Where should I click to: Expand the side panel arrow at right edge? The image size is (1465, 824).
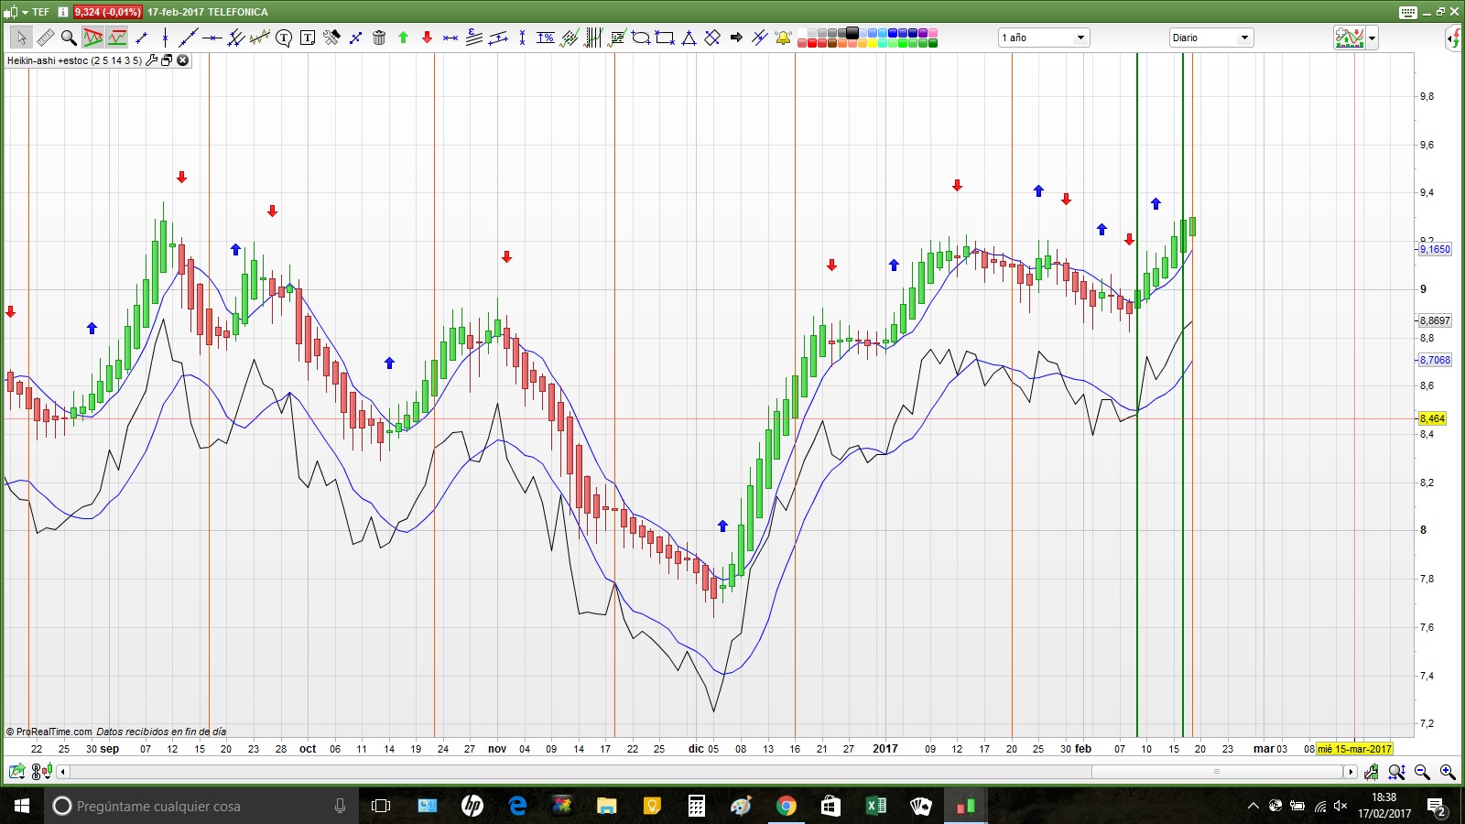[x=1454, y=38]
